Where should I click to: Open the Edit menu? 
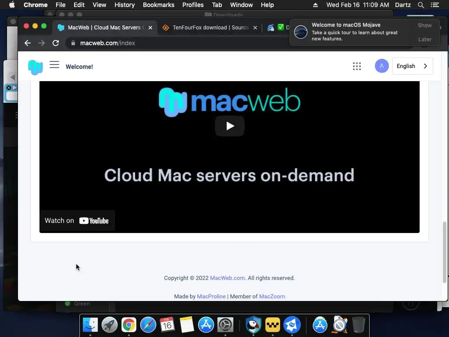tap(79, 5)
